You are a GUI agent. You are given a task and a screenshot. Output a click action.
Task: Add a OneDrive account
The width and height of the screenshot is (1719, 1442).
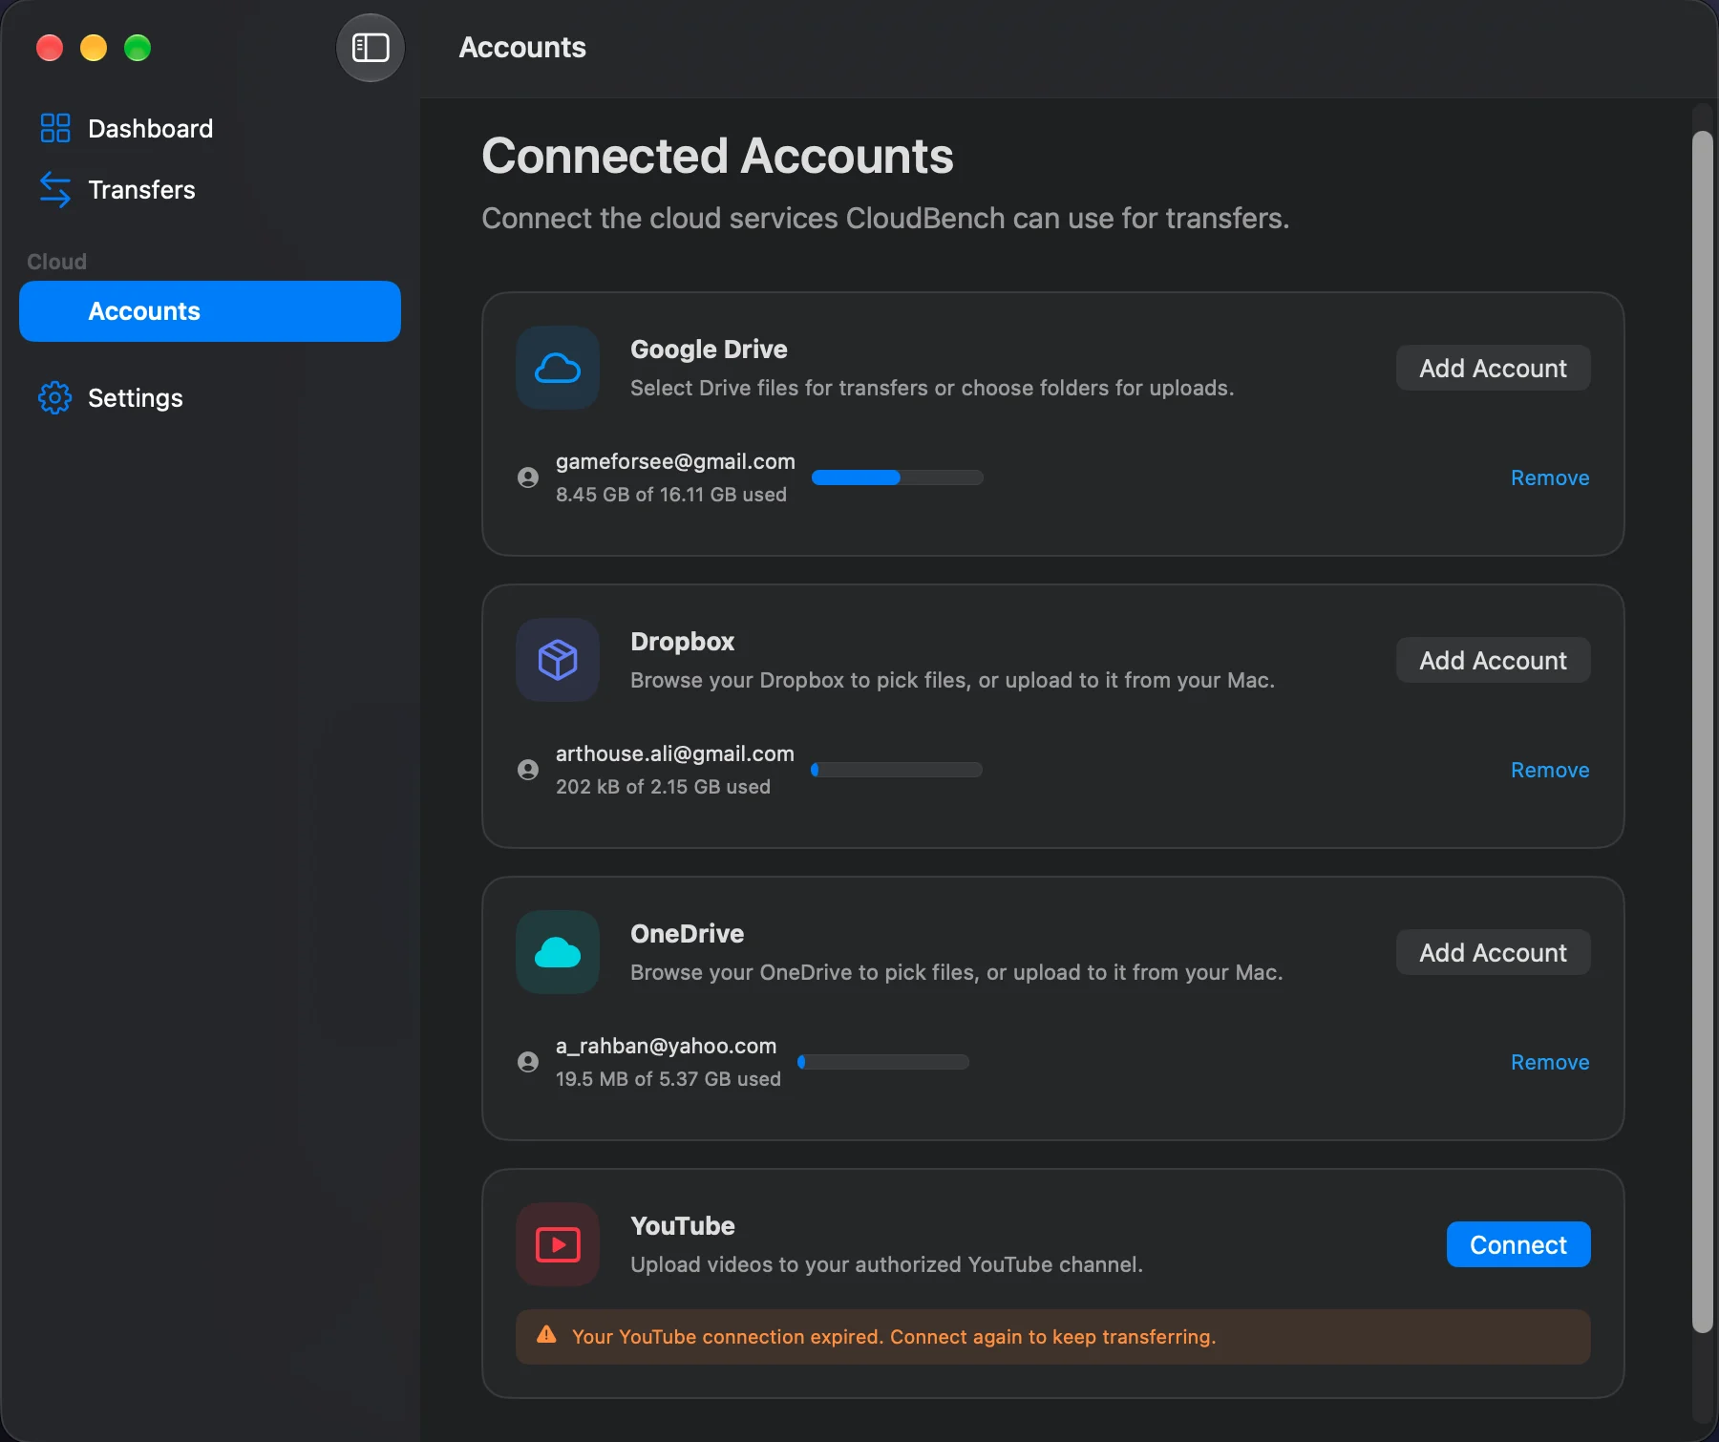(1493, 952)
